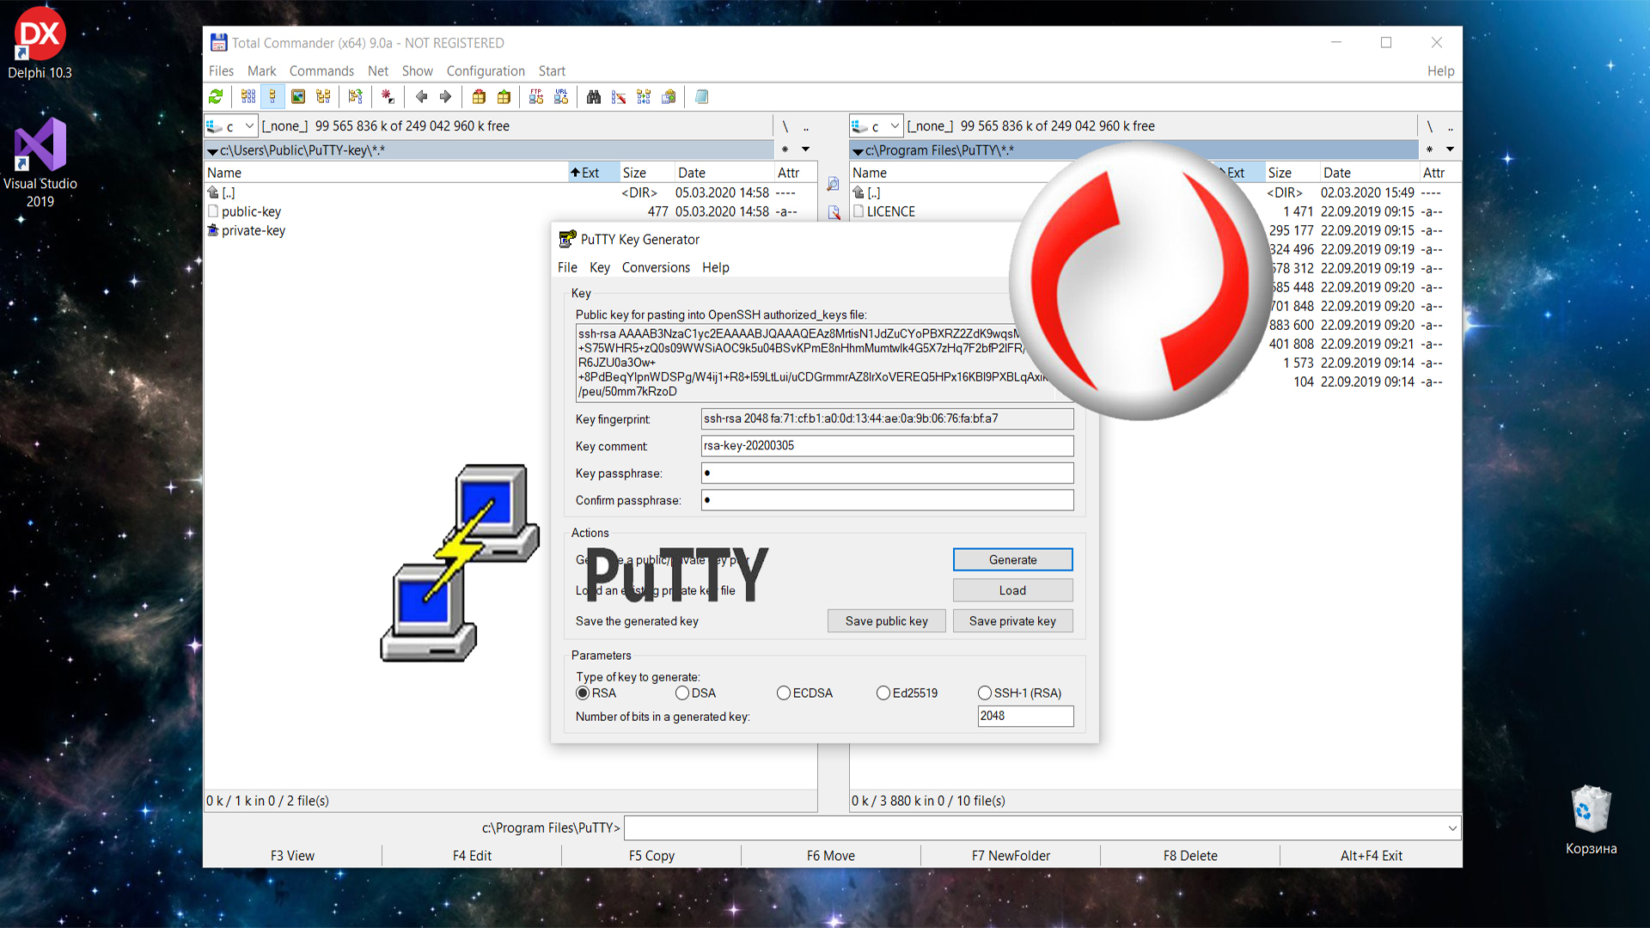Open Recycle Bin on desktop
Viewport: 1650px width, 928px height.
[1590, 811]
